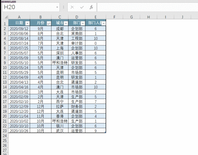The image size is (198, 155).
Task: Select row 12 header
Action: 5,77
